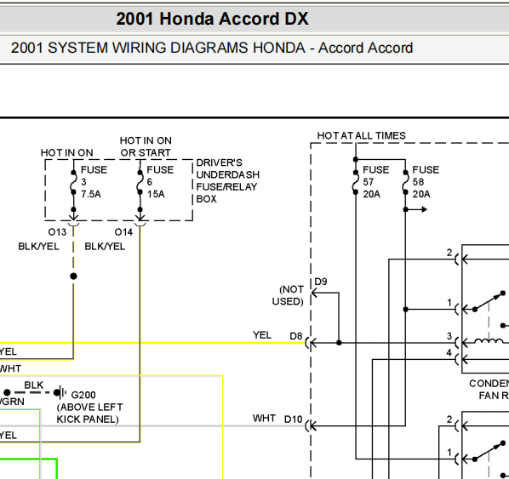Select the "FUSE 58 20A" label
This screenshot has height=479, width=509.
[x=426, y=182]
